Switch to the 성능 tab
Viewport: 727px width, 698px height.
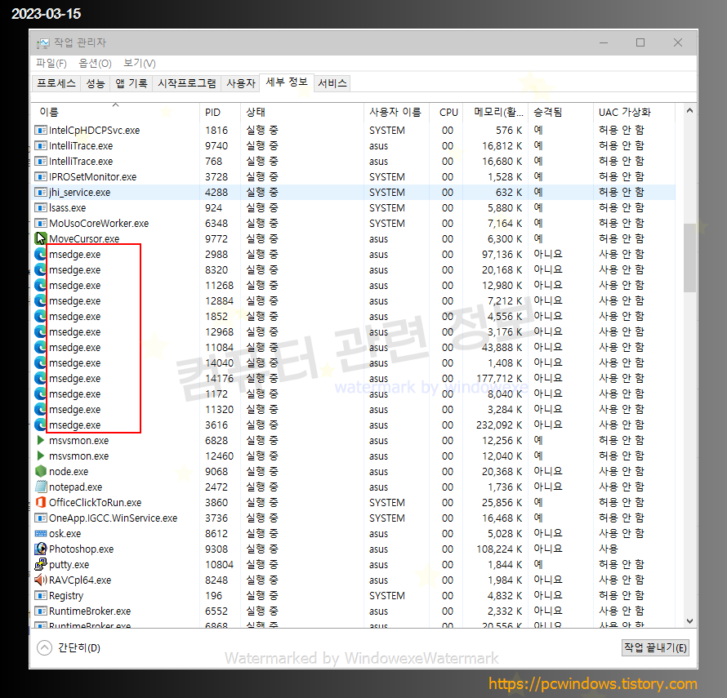[96, 83]
